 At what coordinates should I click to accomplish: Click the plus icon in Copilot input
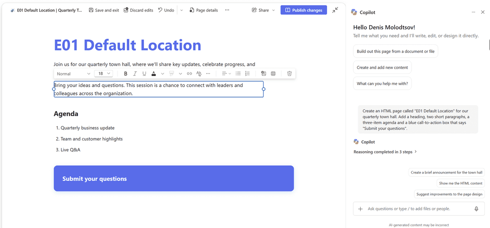pyautogui.click(x=360, y=209)
